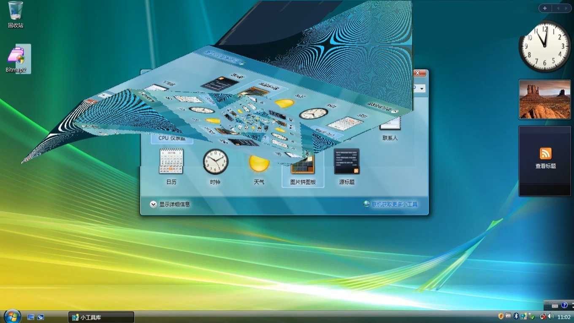Image resolution: width=574 pixels, height=323 pixels.
Task: Open the desert slideshow picture in sidebar
Action: [x=545, y=99]
